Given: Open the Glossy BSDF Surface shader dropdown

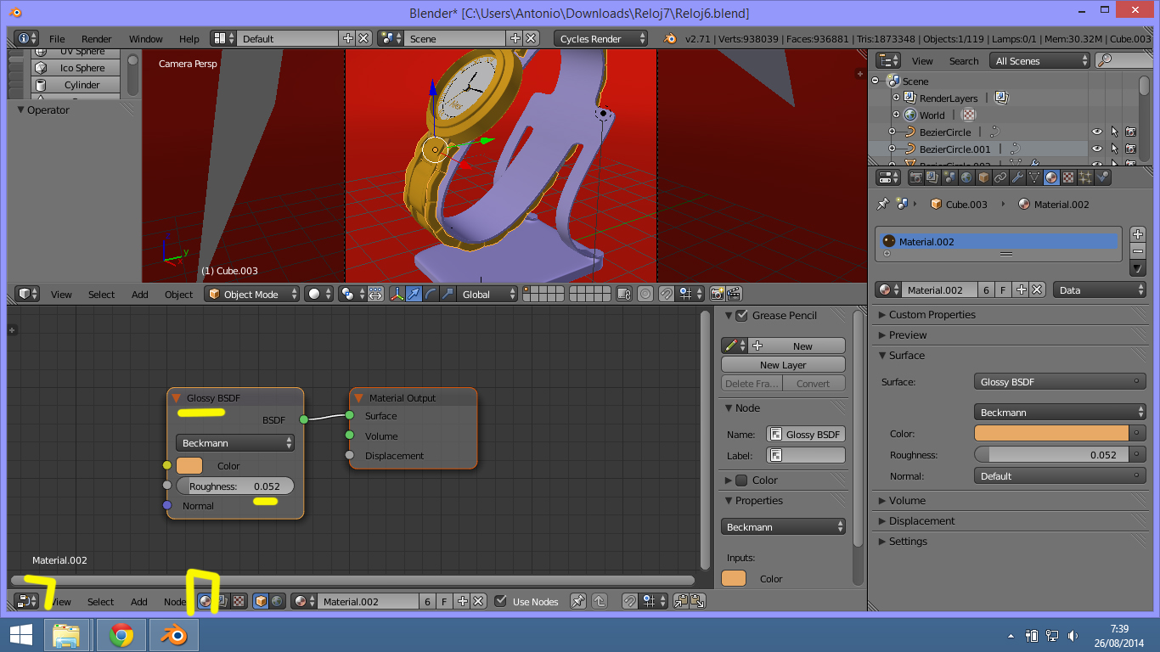Looking at the screenshot, I should [x=1060, y=382].
